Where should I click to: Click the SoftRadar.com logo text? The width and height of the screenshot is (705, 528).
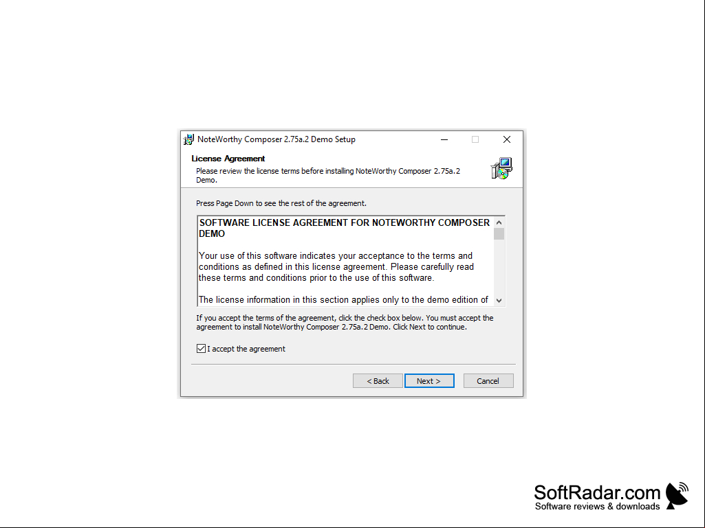tap(597, 492)
